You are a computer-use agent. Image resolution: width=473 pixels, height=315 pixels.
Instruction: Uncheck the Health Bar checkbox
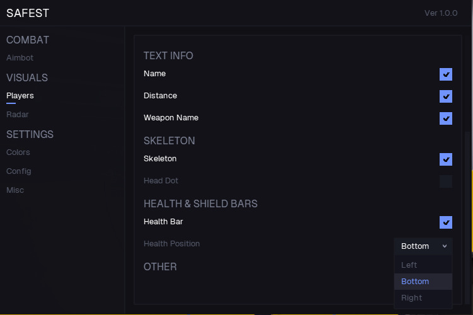coord(446,222)
